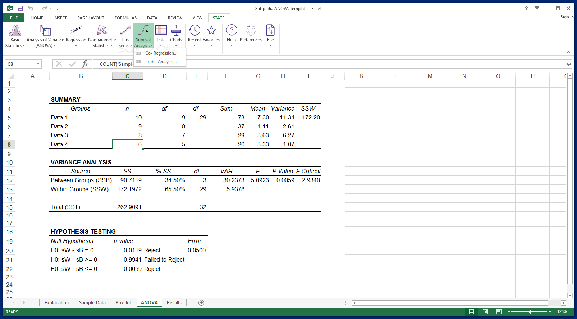Switch to Page Layout view in status bar
Viewport: 577px width, 319px height.
pos(485,312)
